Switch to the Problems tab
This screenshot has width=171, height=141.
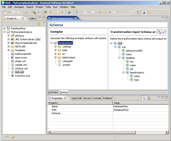107,98
